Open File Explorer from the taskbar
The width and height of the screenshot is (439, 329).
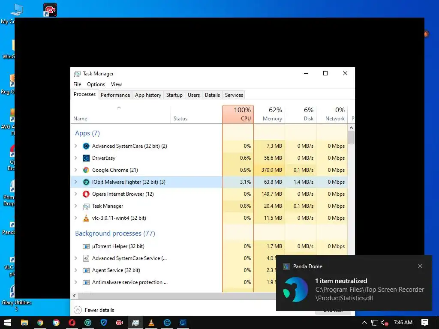[x=24, y=323]
